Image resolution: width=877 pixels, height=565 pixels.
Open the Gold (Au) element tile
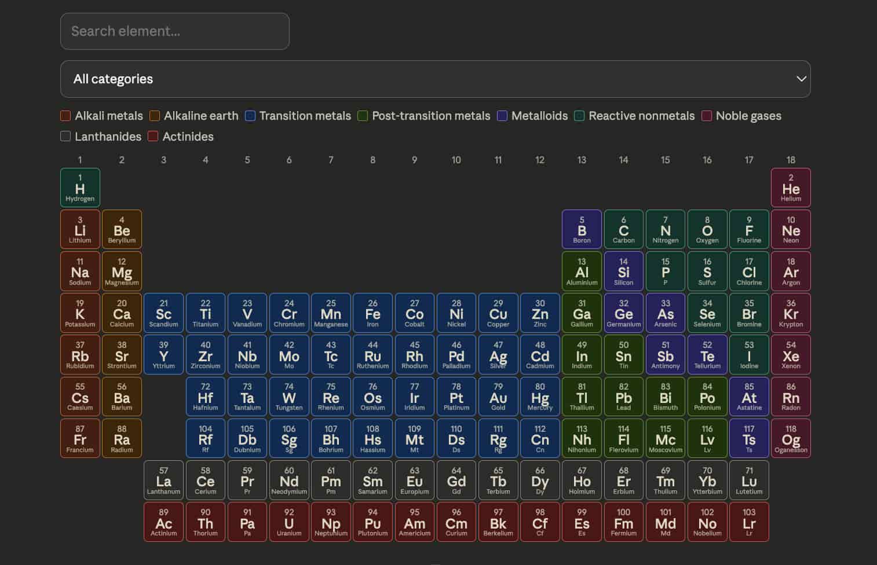[x=498, y=397]
